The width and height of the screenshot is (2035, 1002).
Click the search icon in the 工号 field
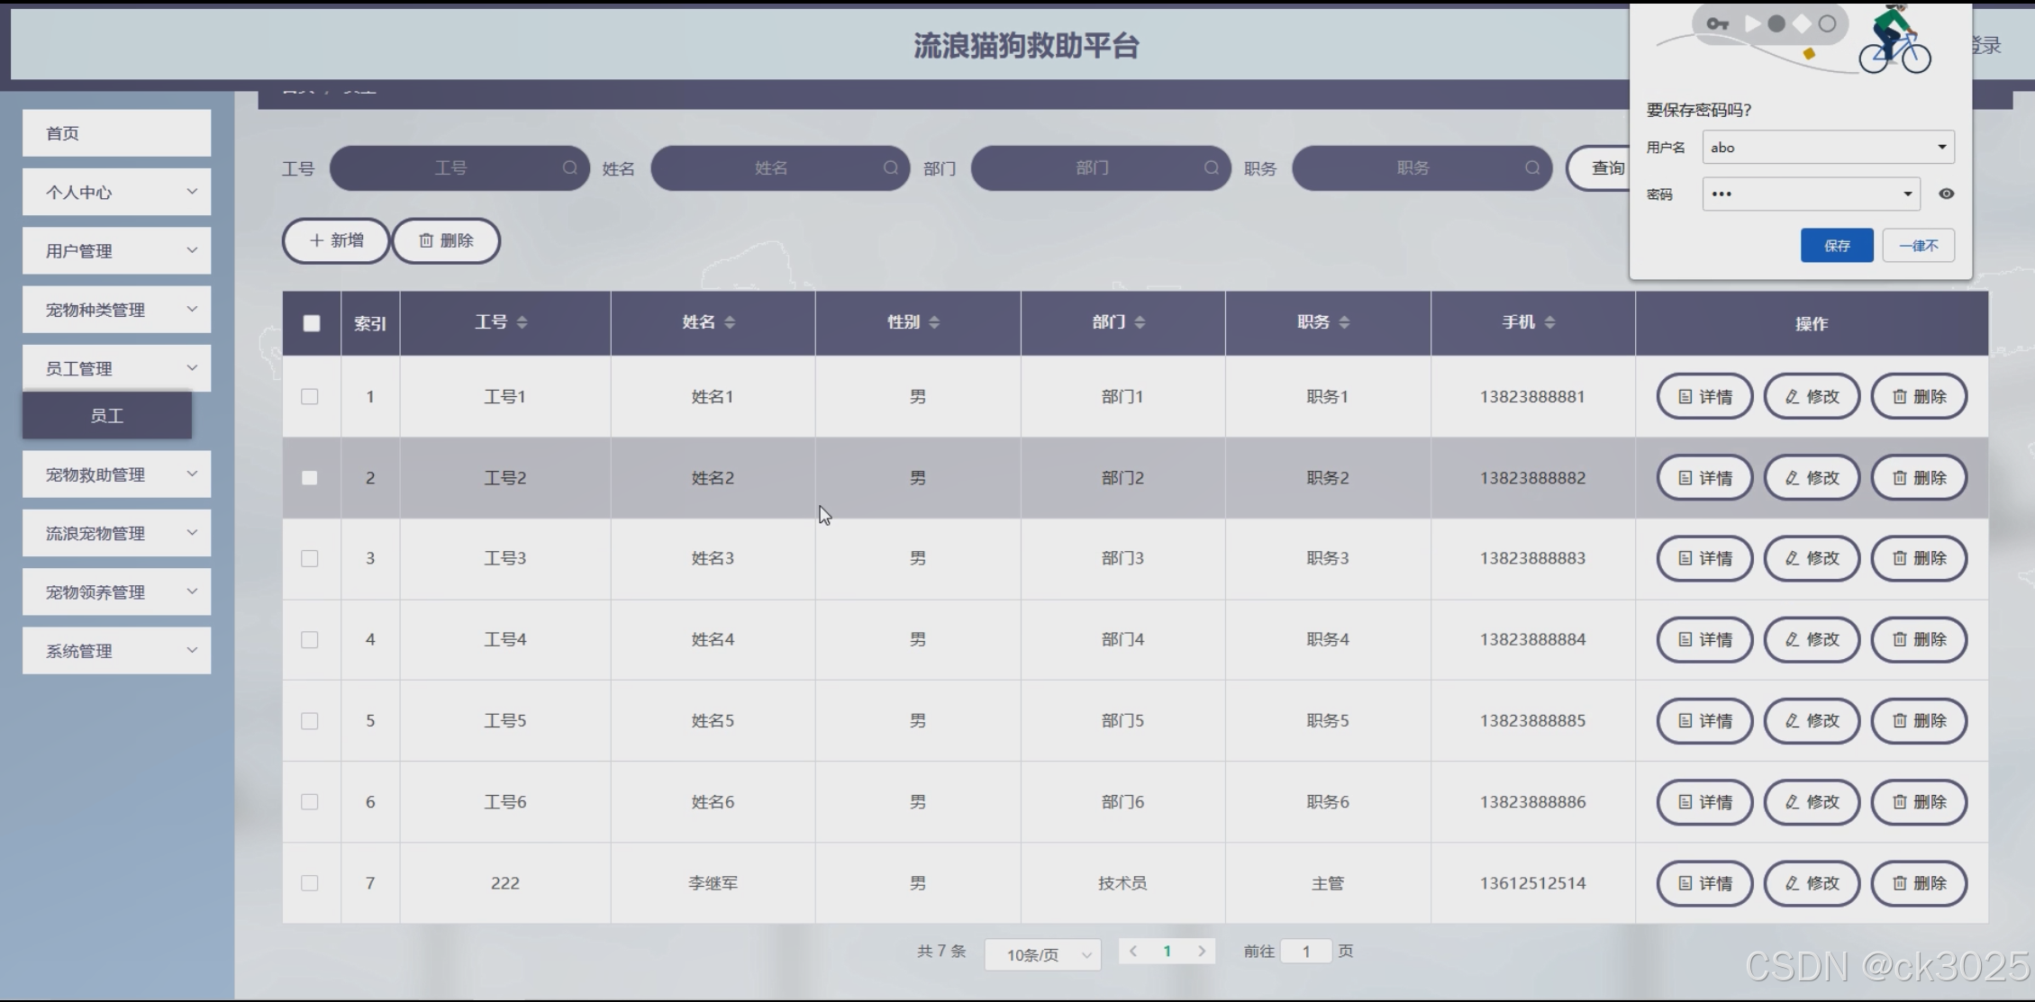point(569,168)
